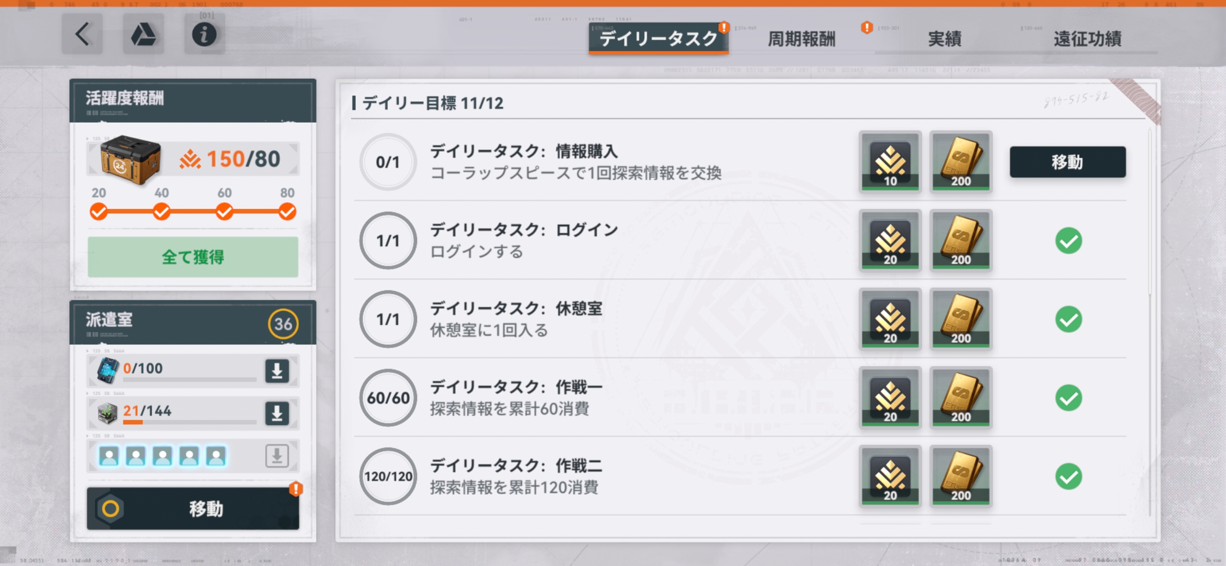Viewport: 1226px width, 566px height.
Task: Collect the 0/100 dispatch resource download icon
Action: [x=277, y=371]
